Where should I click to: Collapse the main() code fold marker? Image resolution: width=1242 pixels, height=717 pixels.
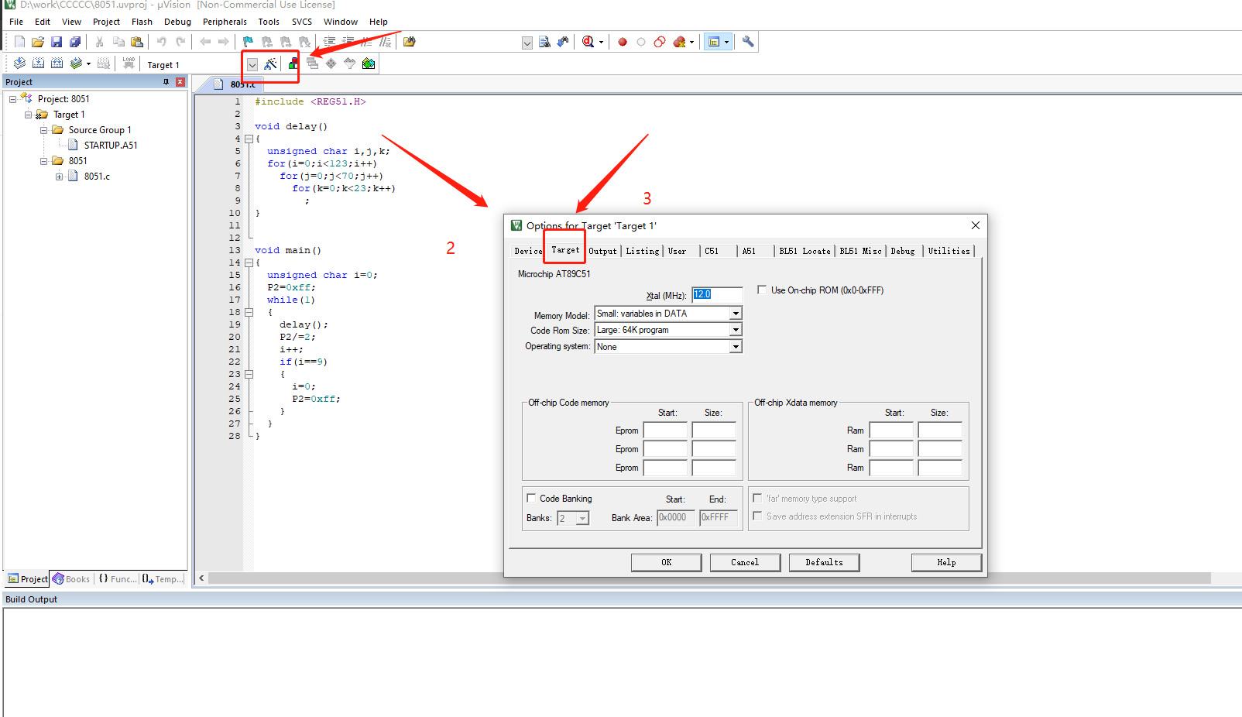249,262
